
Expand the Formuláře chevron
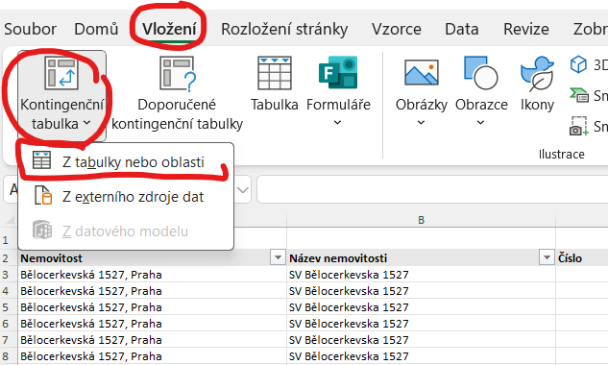click(338, 123)
